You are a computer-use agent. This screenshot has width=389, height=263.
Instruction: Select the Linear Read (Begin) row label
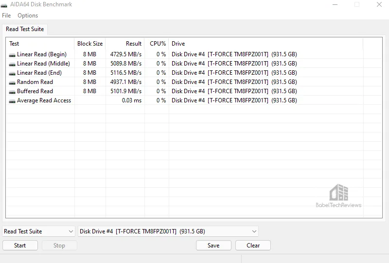[42, 54]
